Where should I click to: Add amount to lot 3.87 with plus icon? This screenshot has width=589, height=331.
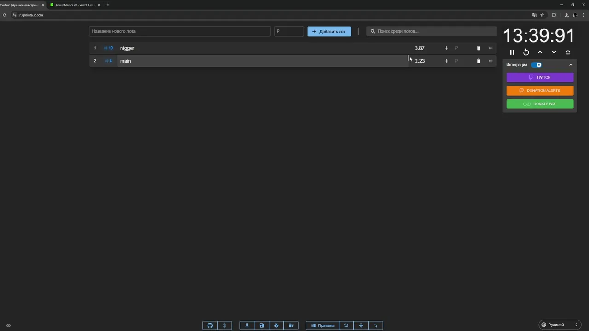pyautogui.click(x=446, y=48)
